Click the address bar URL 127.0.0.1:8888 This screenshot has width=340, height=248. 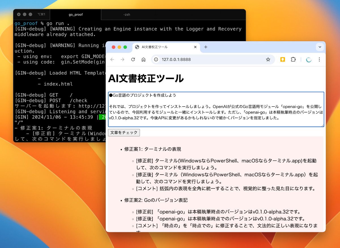[x=176, y=60]
